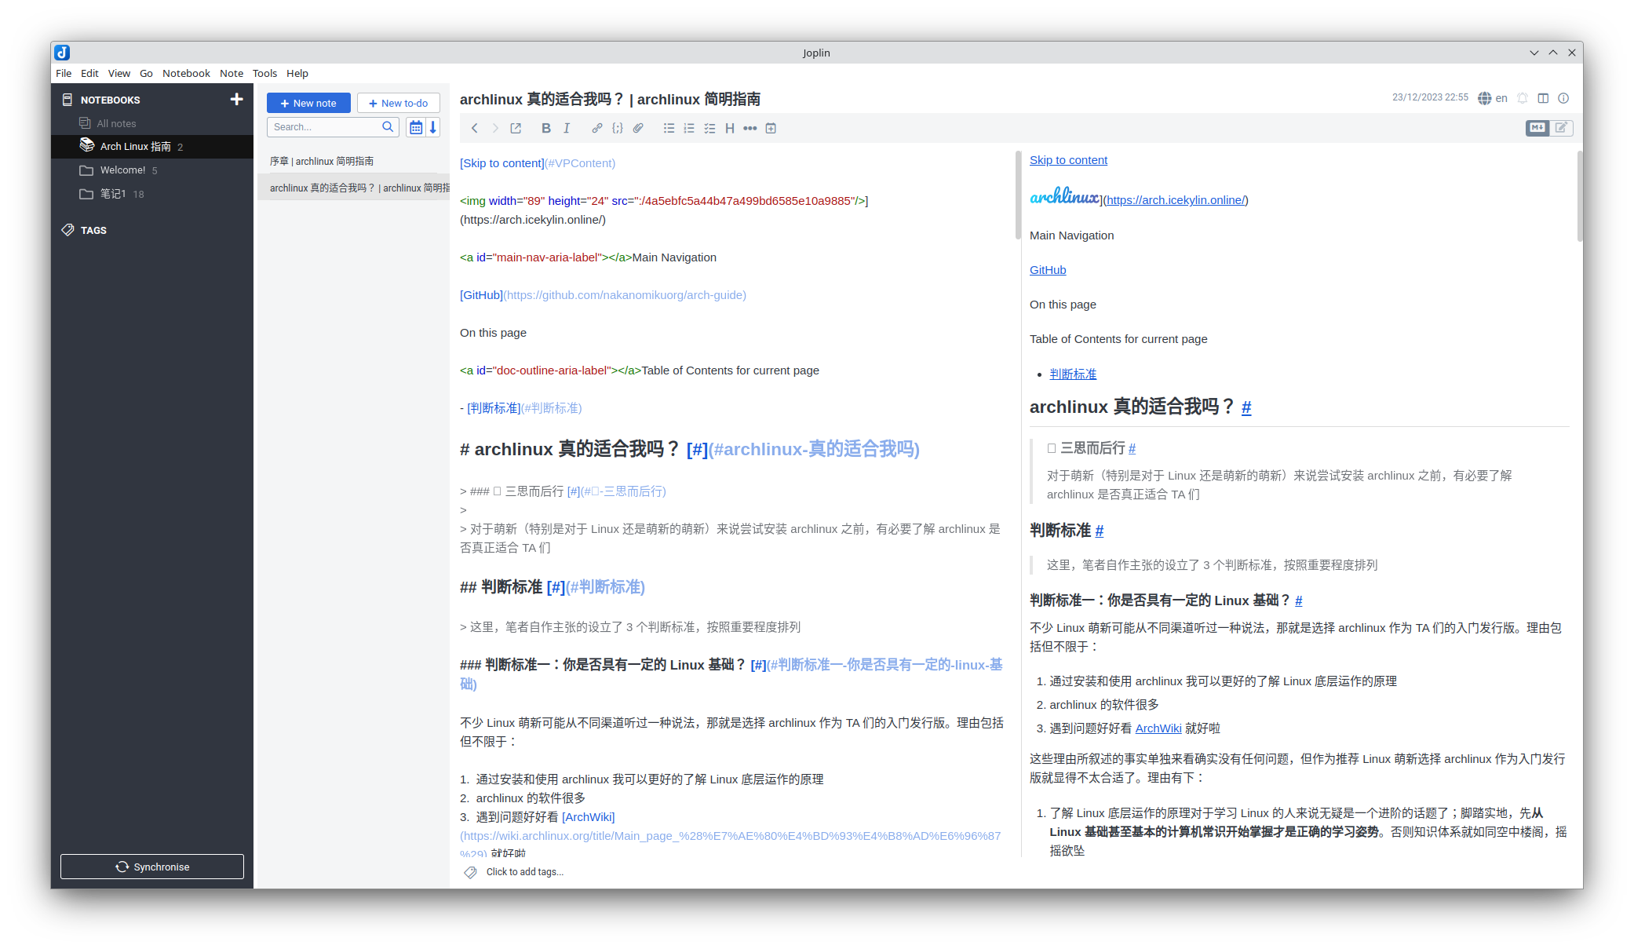Insert a code block with the braces icon

click(x=618, y=128)
